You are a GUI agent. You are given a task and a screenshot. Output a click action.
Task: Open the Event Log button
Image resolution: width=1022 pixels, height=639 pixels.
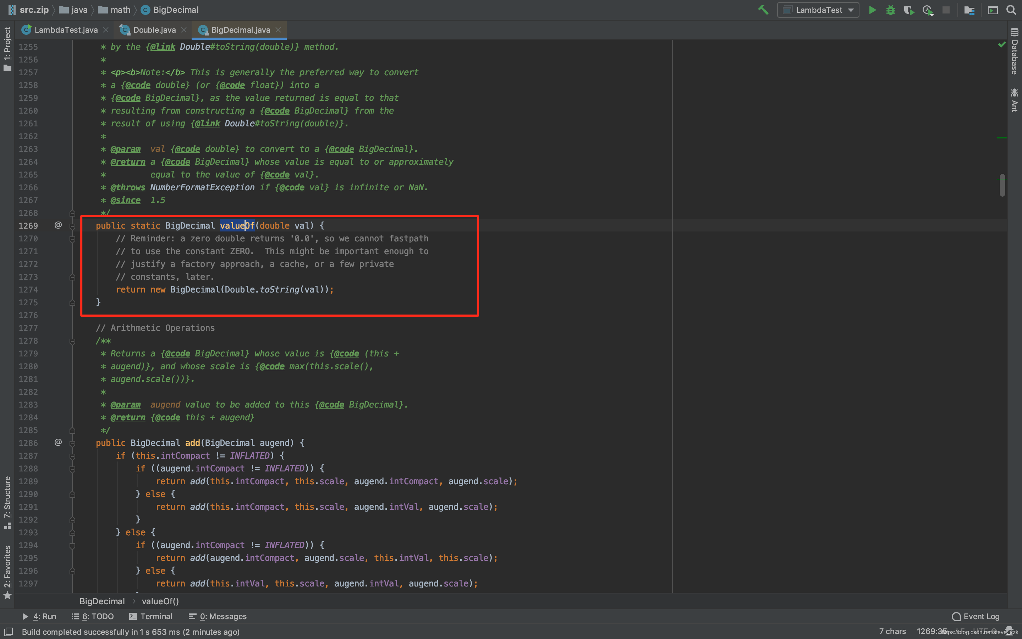976,616
